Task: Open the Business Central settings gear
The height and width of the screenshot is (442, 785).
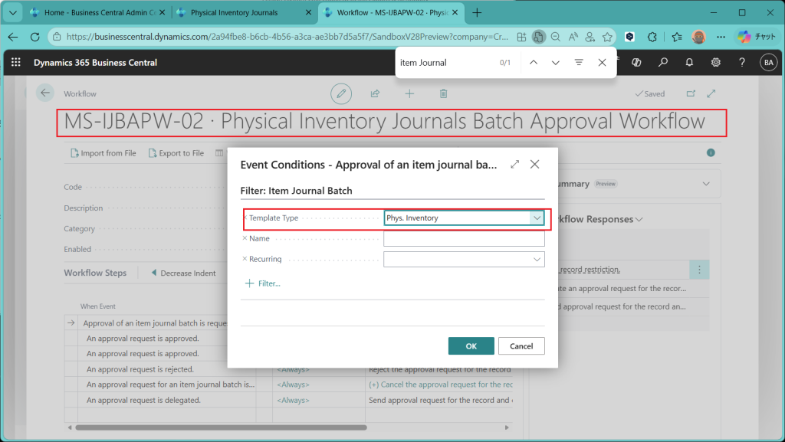Action: point(715,63)
